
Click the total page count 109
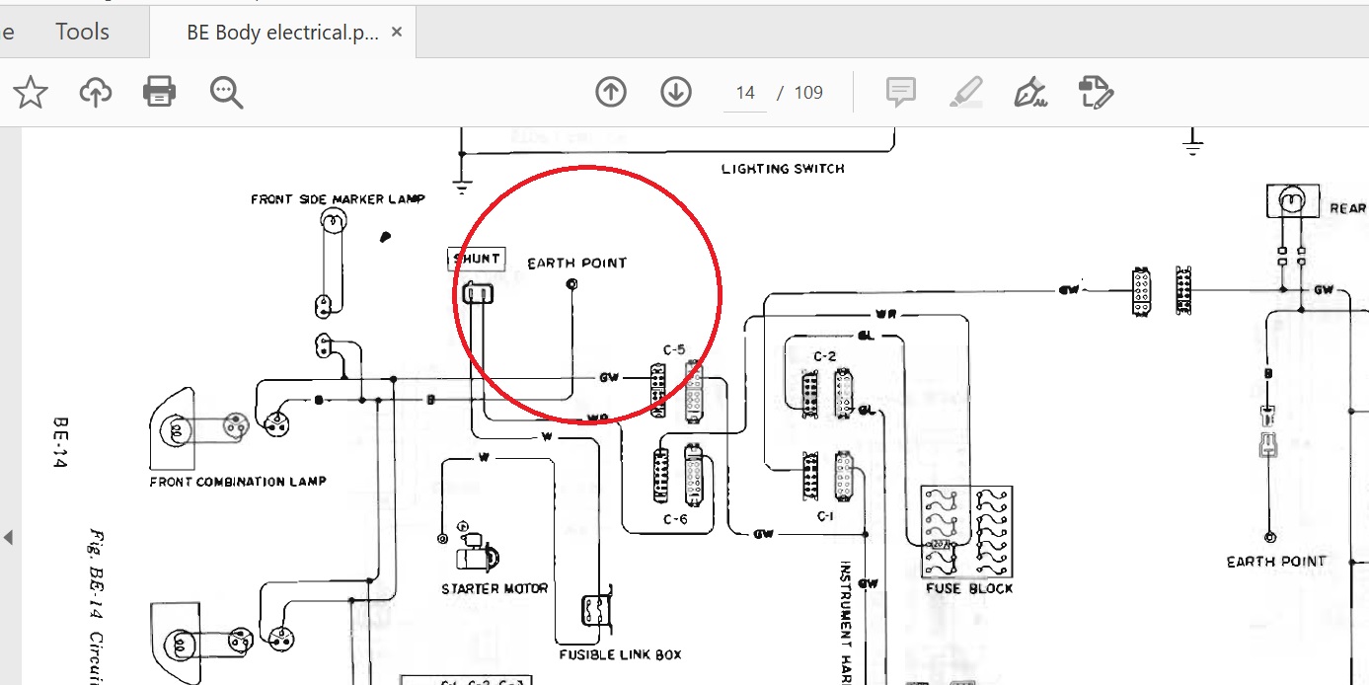(808, 93)
